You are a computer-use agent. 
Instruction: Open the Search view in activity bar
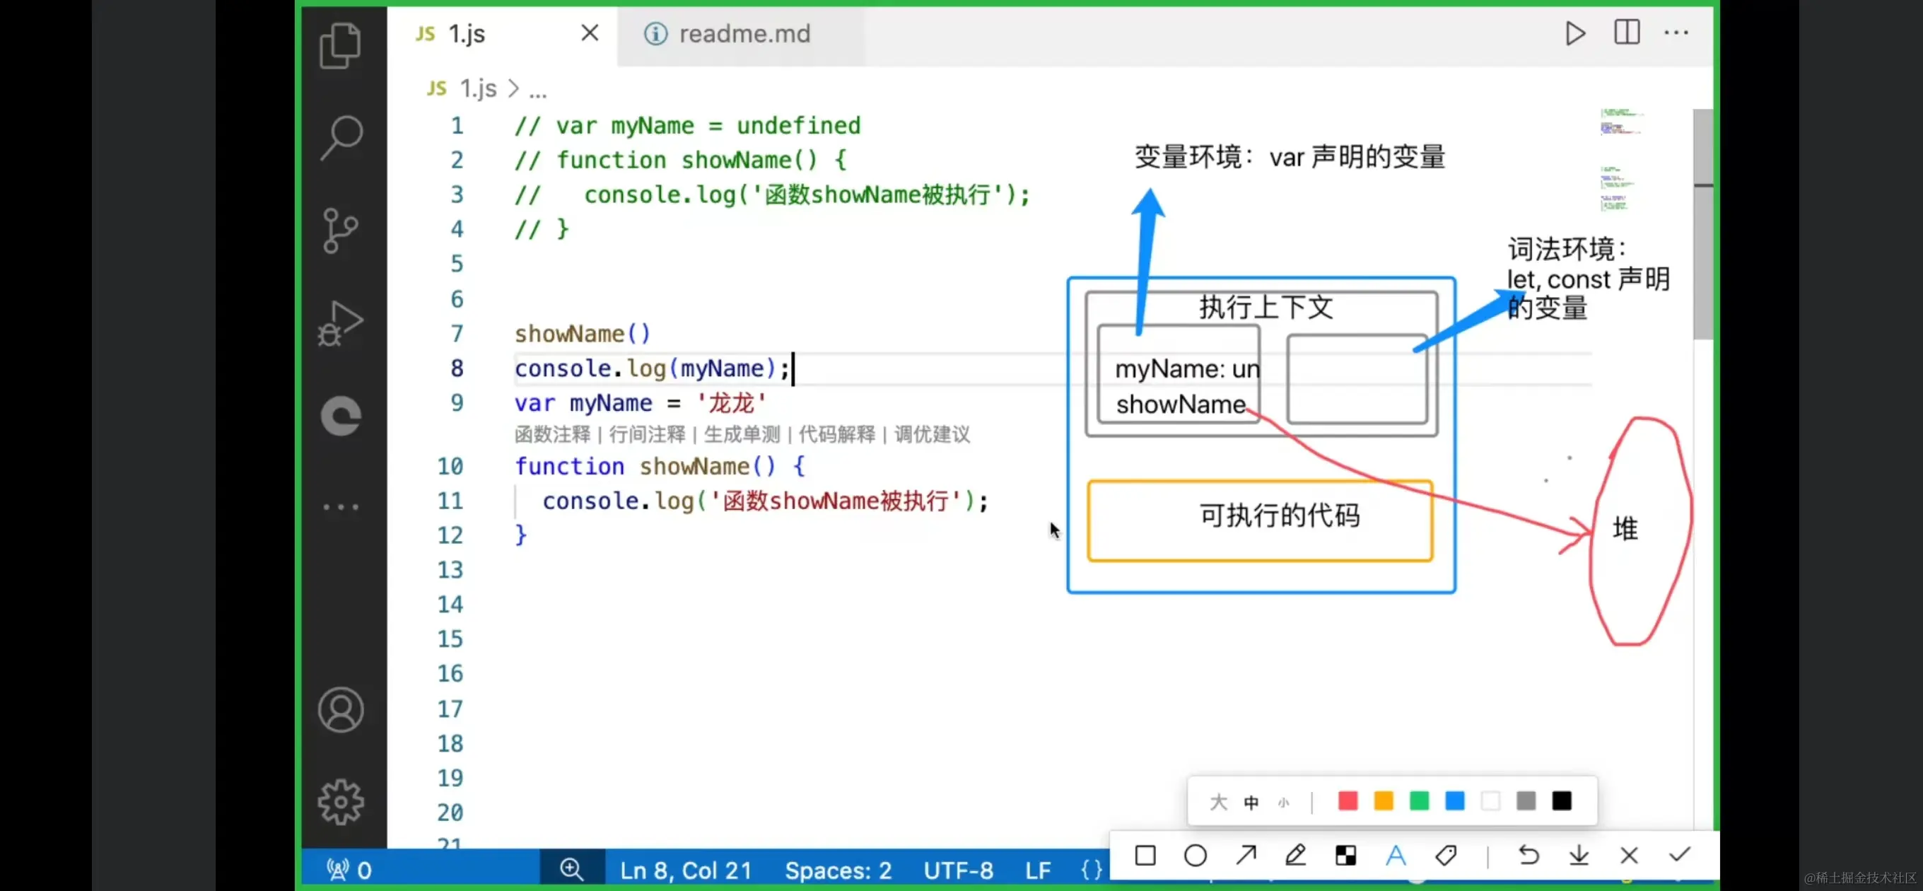point(341,137)
